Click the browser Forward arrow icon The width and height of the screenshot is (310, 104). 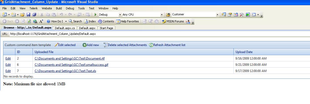[17, 21]
